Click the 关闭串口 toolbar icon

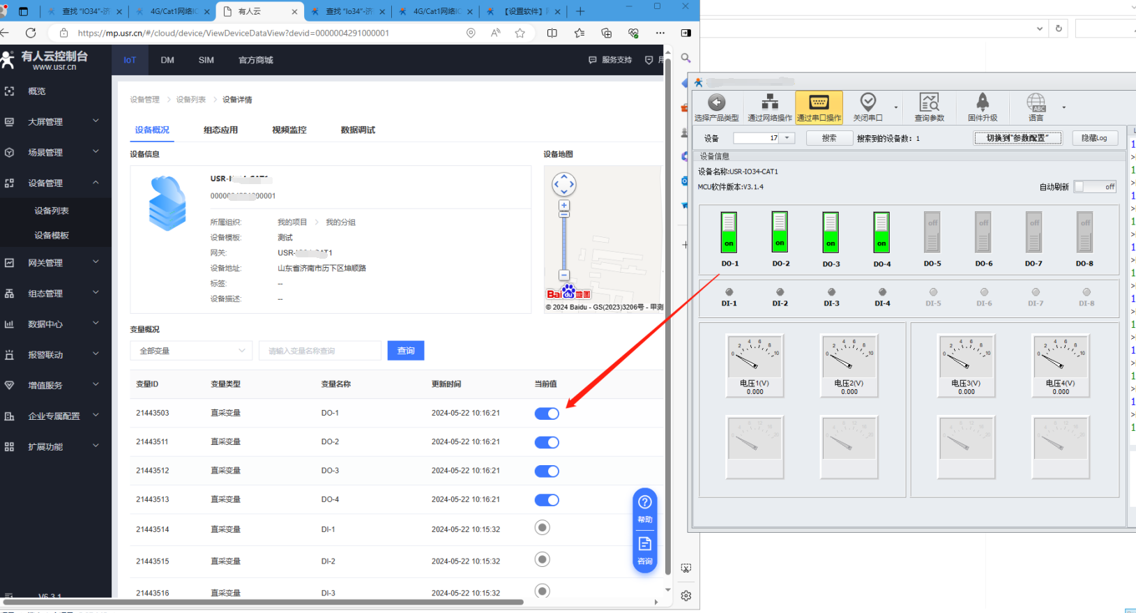[868, 103]
